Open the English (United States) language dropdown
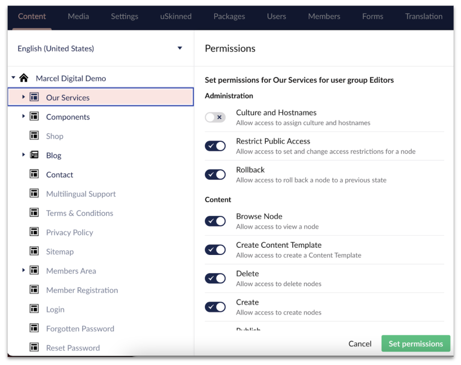 click(180, 48)
